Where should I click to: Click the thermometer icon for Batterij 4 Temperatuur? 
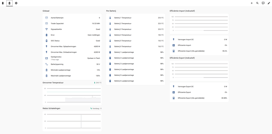110,35
